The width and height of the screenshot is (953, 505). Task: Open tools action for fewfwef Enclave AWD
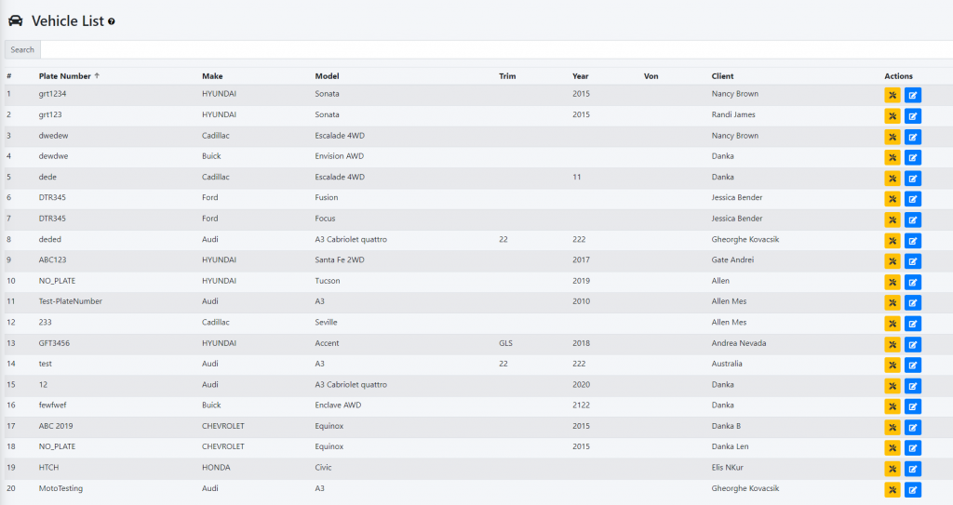(892, 406)
